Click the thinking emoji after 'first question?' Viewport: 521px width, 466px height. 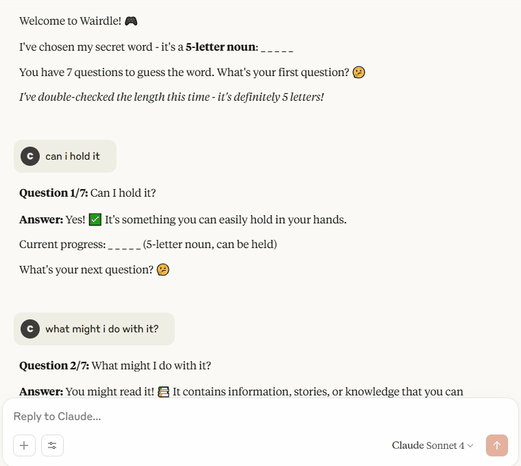pos(359,72)
